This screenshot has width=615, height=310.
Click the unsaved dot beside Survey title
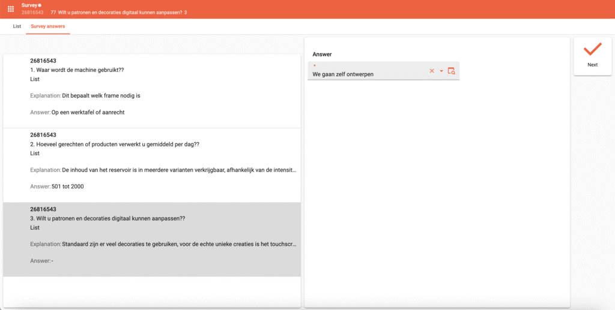[x=40, y=5]
